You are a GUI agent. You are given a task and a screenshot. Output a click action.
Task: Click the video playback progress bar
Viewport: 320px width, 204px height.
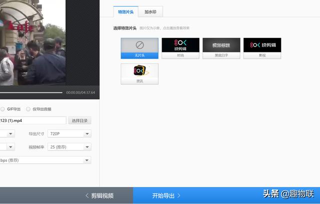pos(30,92)
